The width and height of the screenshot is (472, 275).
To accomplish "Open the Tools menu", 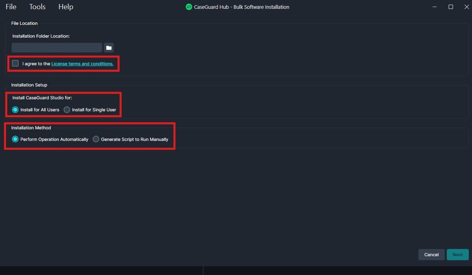I will pos(37,7).
